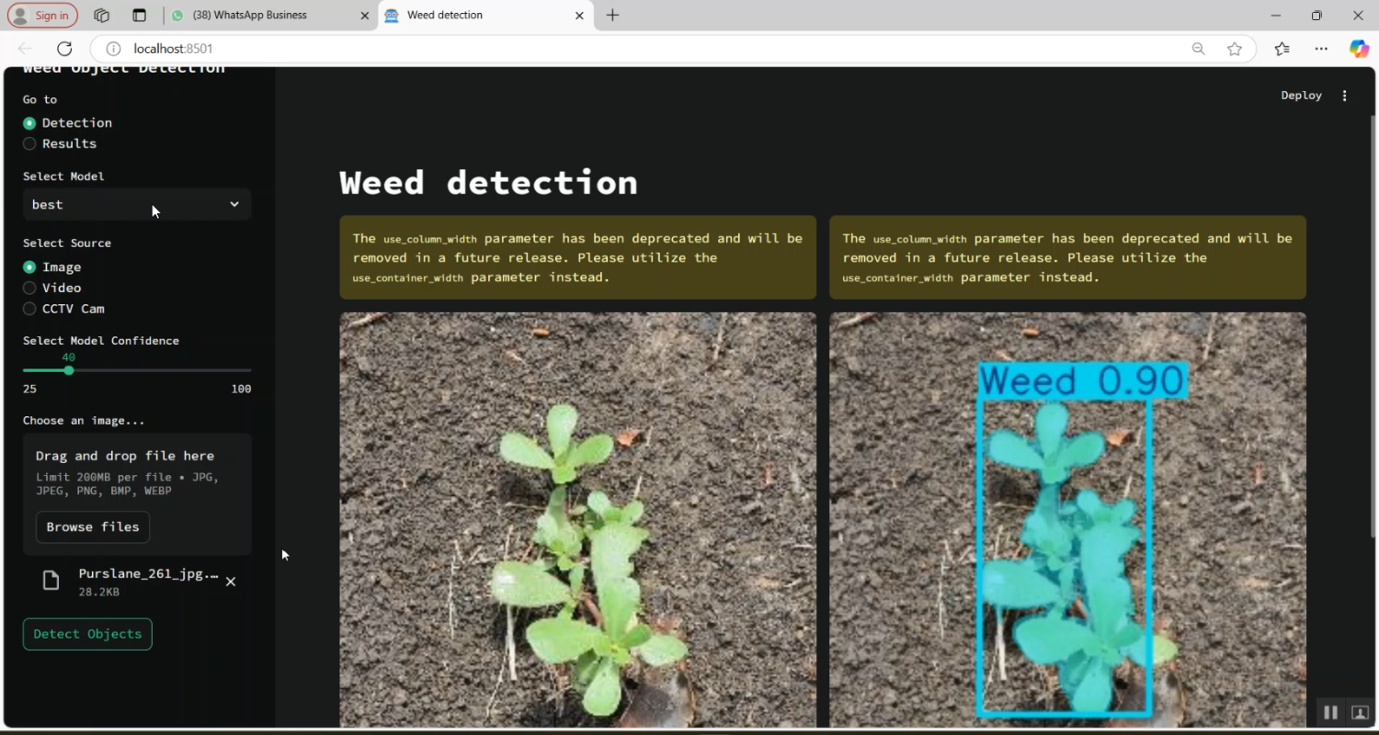This screenshot has width=1379, height=735.
Task: Select CCTV Cam source option
Action: coord(30,310)
